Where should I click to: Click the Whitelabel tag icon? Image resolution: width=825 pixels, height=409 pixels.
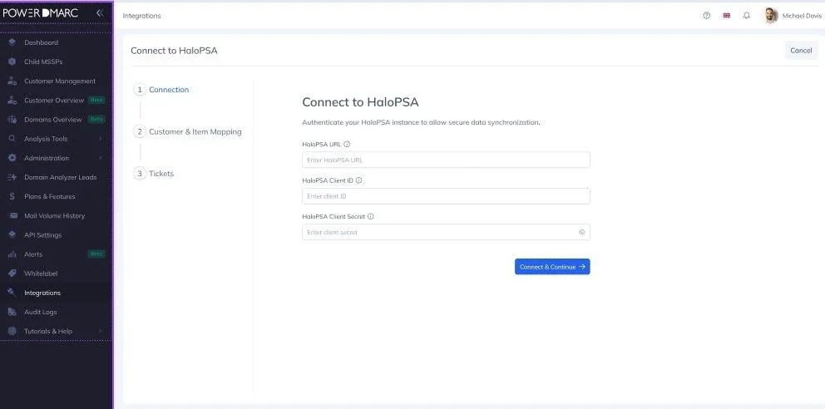click(x=12, y=273)
